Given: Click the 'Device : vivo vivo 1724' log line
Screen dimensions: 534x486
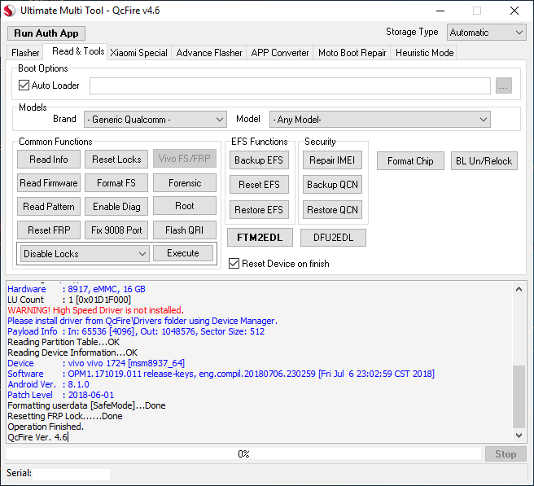Looking at the screenshot, I should pyautogui.click(x=96, y=363).
